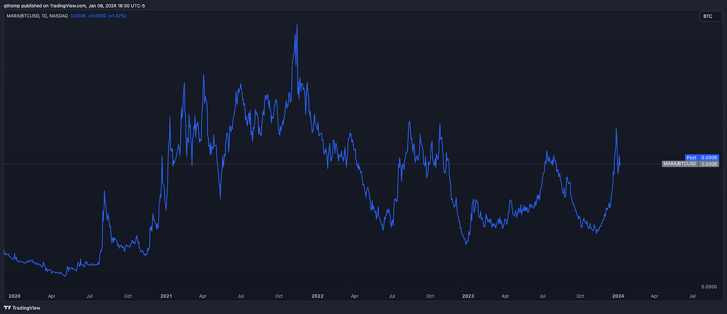The width and height of the screenshot is (727, 314).
Task: Click the MARA/BTCUSD label on the price axis
Action: click(x=680, y=164)
